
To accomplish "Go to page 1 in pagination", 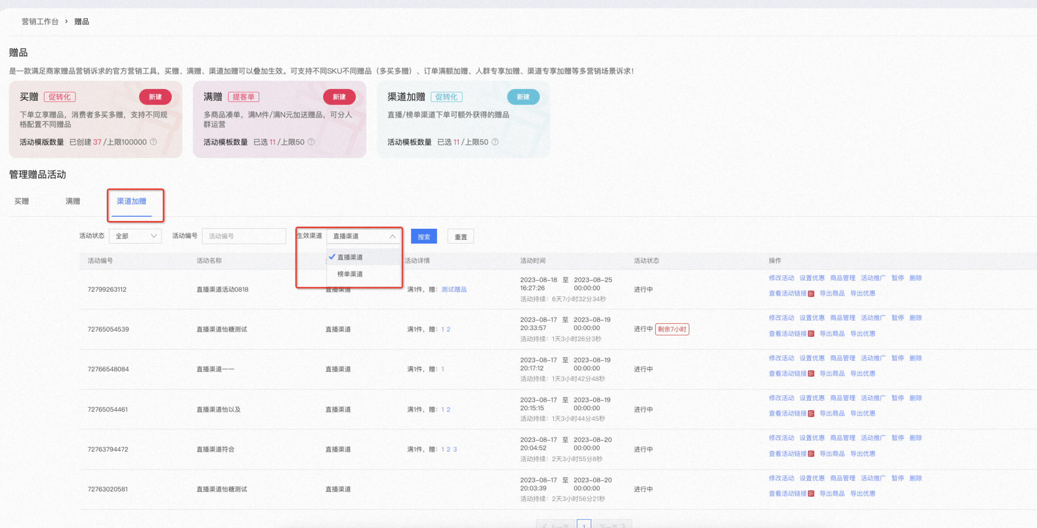I will 584,525.
